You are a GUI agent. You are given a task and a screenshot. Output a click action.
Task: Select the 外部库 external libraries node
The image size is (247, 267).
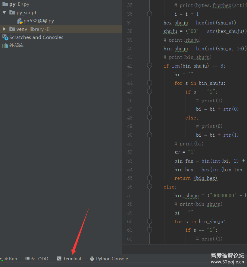coord(17,46)
